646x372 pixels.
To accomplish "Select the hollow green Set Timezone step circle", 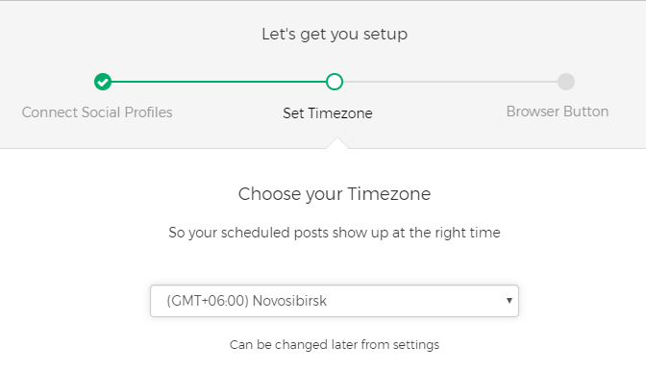I will [335, 82].
